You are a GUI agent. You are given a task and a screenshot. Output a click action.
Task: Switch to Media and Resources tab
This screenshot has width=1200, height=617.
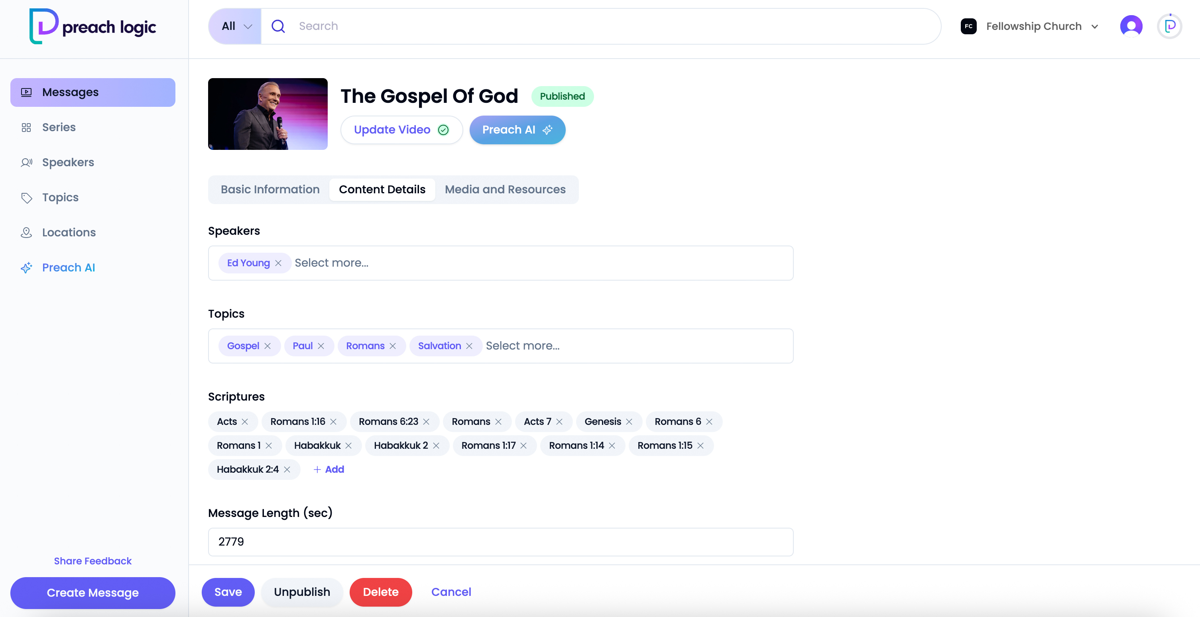pos(505,189)
